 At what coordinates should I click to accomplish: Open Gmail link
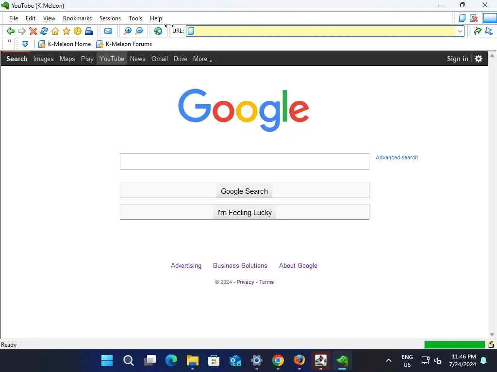point(159,59)
